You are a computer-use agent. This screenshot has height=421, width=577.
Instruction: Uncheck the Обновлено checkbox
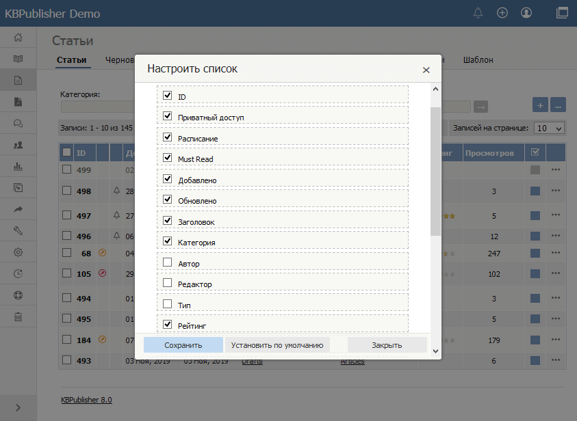168,200
